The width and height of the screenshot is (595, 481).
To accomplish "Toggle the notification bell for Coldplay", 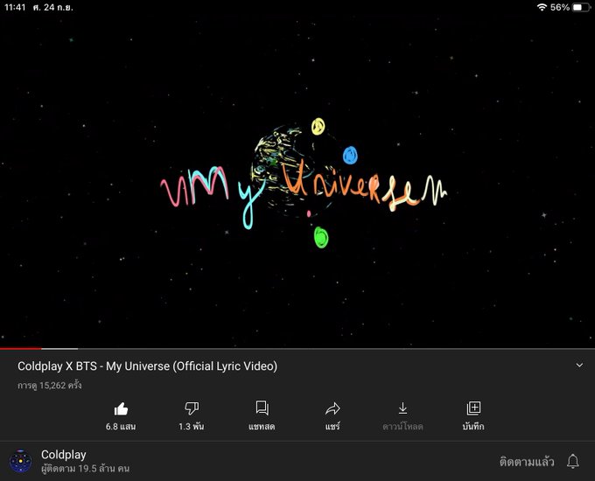I will point(572,461).
